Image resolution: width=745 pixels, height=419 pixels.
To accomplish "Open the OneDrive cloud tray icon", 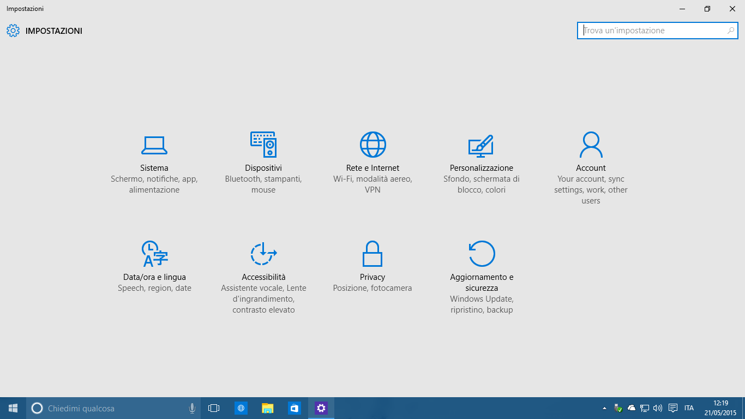I will (x=632, y=408).
